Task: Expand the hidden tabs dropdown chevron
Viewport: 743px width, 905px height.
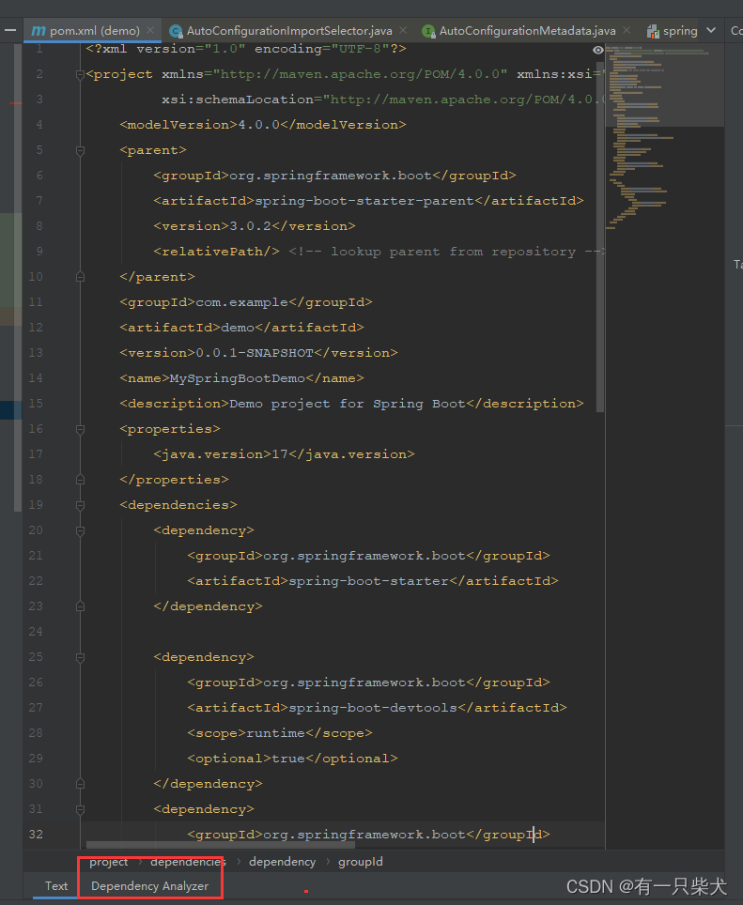Action: [711, 30]
